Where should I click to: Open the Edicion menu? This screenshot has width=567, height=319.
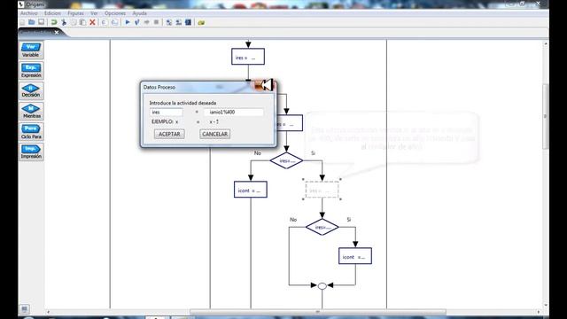(x=52, y=13)
